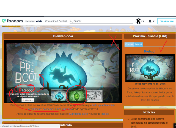176x128 pixels.
Task: Open Actualmente poseemos 3.520 artículos link
Action: (50, 109)
